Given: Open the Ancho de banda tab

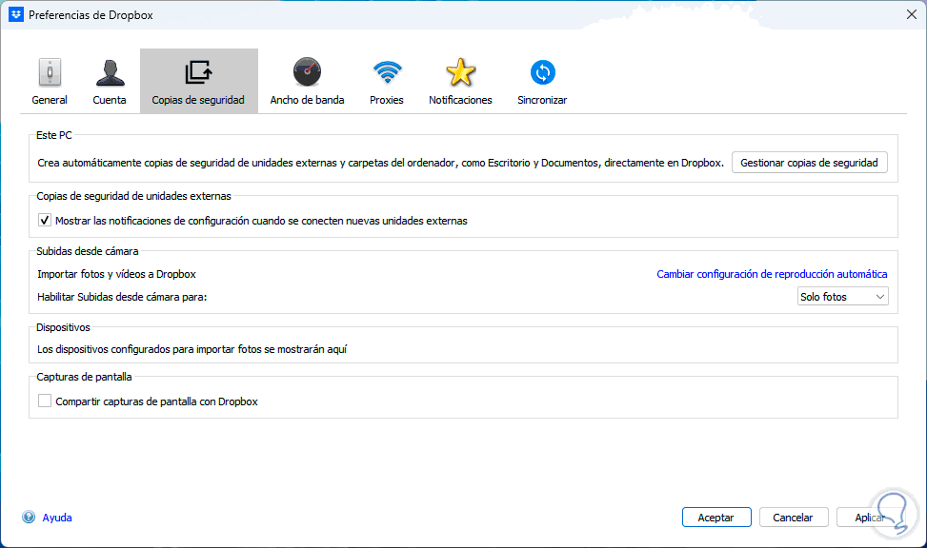Looking at the screenshot, I should [x=307, y=82].
